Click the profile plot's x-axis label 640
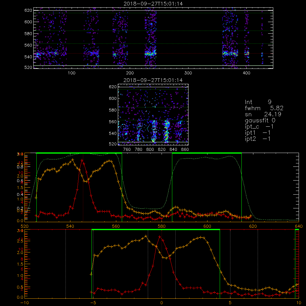 299,226
